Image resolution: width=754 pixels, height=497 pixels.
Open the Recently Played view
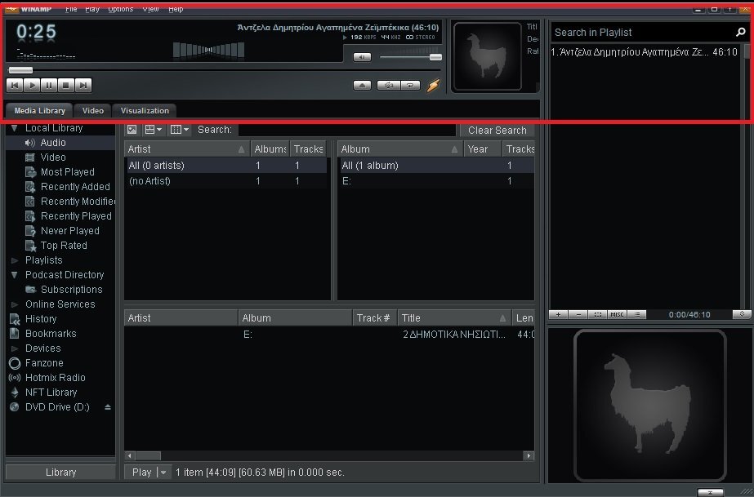(x=76, y=216)
